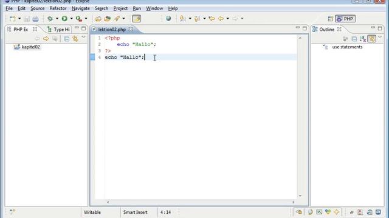The height and width of the screenshot is (218, 389).
Task: Click the Debug bug icon
Action: [x=50, y=19]
